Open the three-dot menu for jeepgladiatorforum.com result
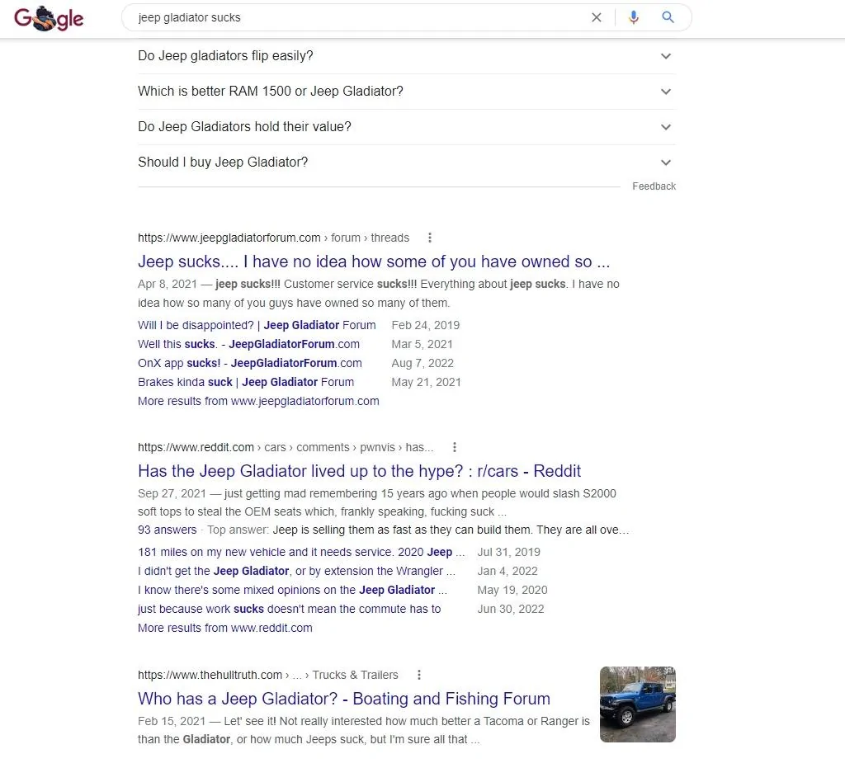The height and width of the screenshot is (768, 845). pos(429,238)
